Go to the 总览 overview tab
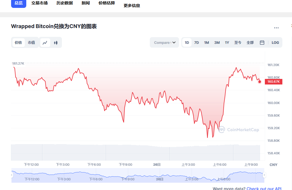The width and height of the screenshot is (292, 190). pyautogui.click(x=19, y=3)
